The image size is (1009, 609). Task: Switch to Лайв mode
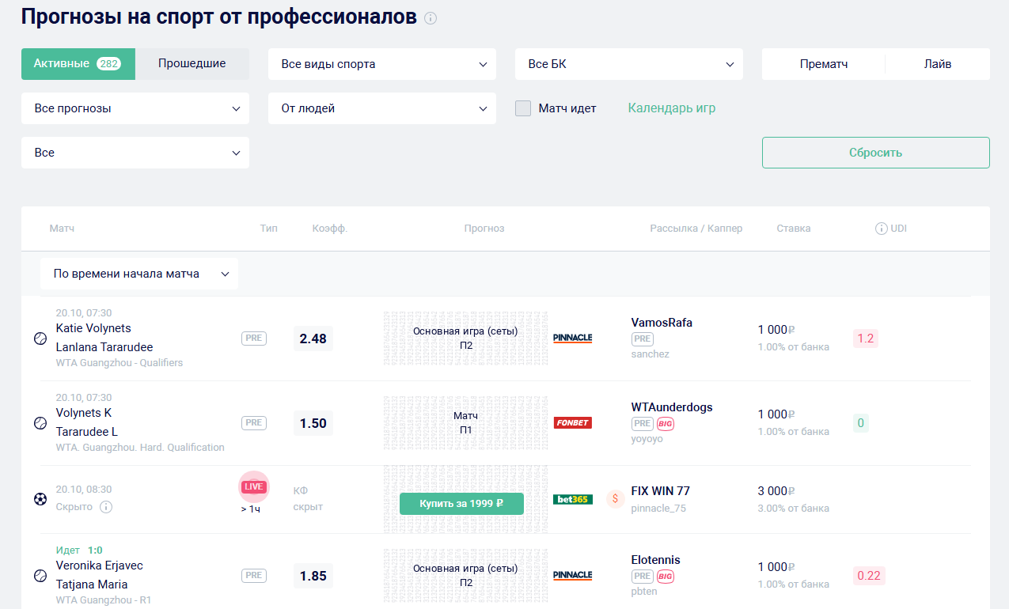click(x=937, y=64)
